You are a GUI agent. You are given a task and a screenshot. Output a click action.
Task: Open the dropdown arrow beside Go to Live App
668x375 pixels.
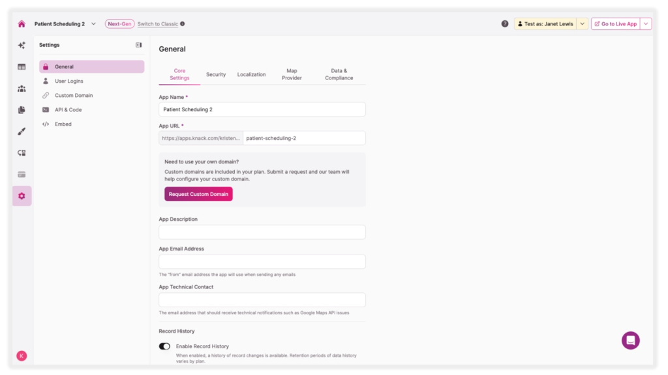coord(646,24)
